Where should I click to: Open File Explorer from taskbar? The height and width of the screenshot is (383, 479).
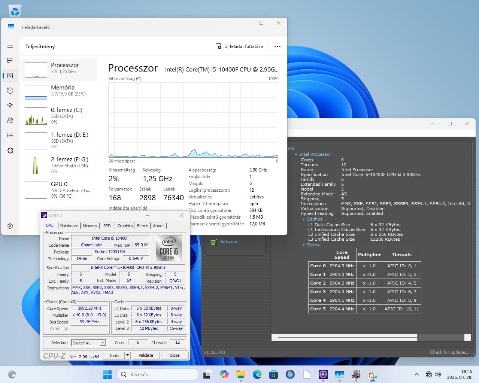pyautogui.click(x=240, y=374)
